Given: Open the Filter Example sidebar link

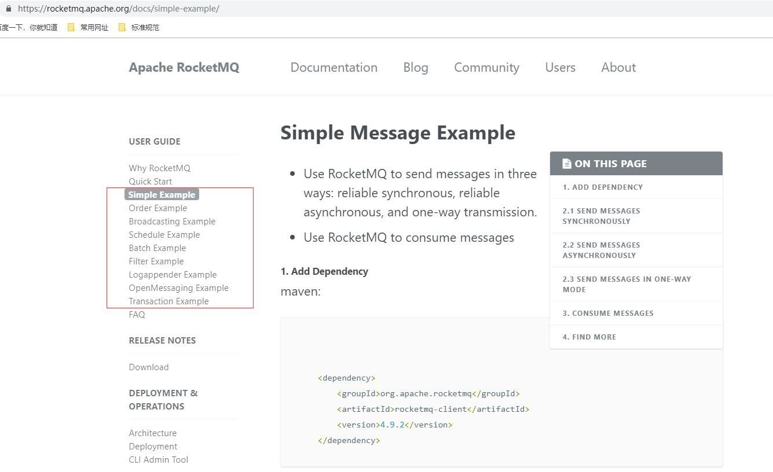Looking at the screenshot, I should [156, 261].
